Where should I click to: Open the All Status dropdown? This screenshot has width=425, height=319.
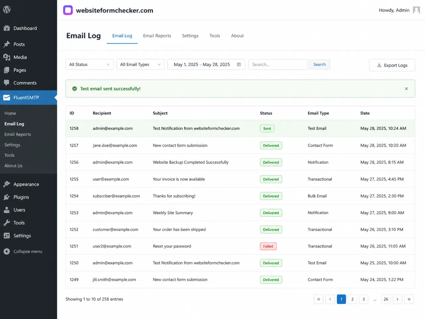[x=90, y=64]
